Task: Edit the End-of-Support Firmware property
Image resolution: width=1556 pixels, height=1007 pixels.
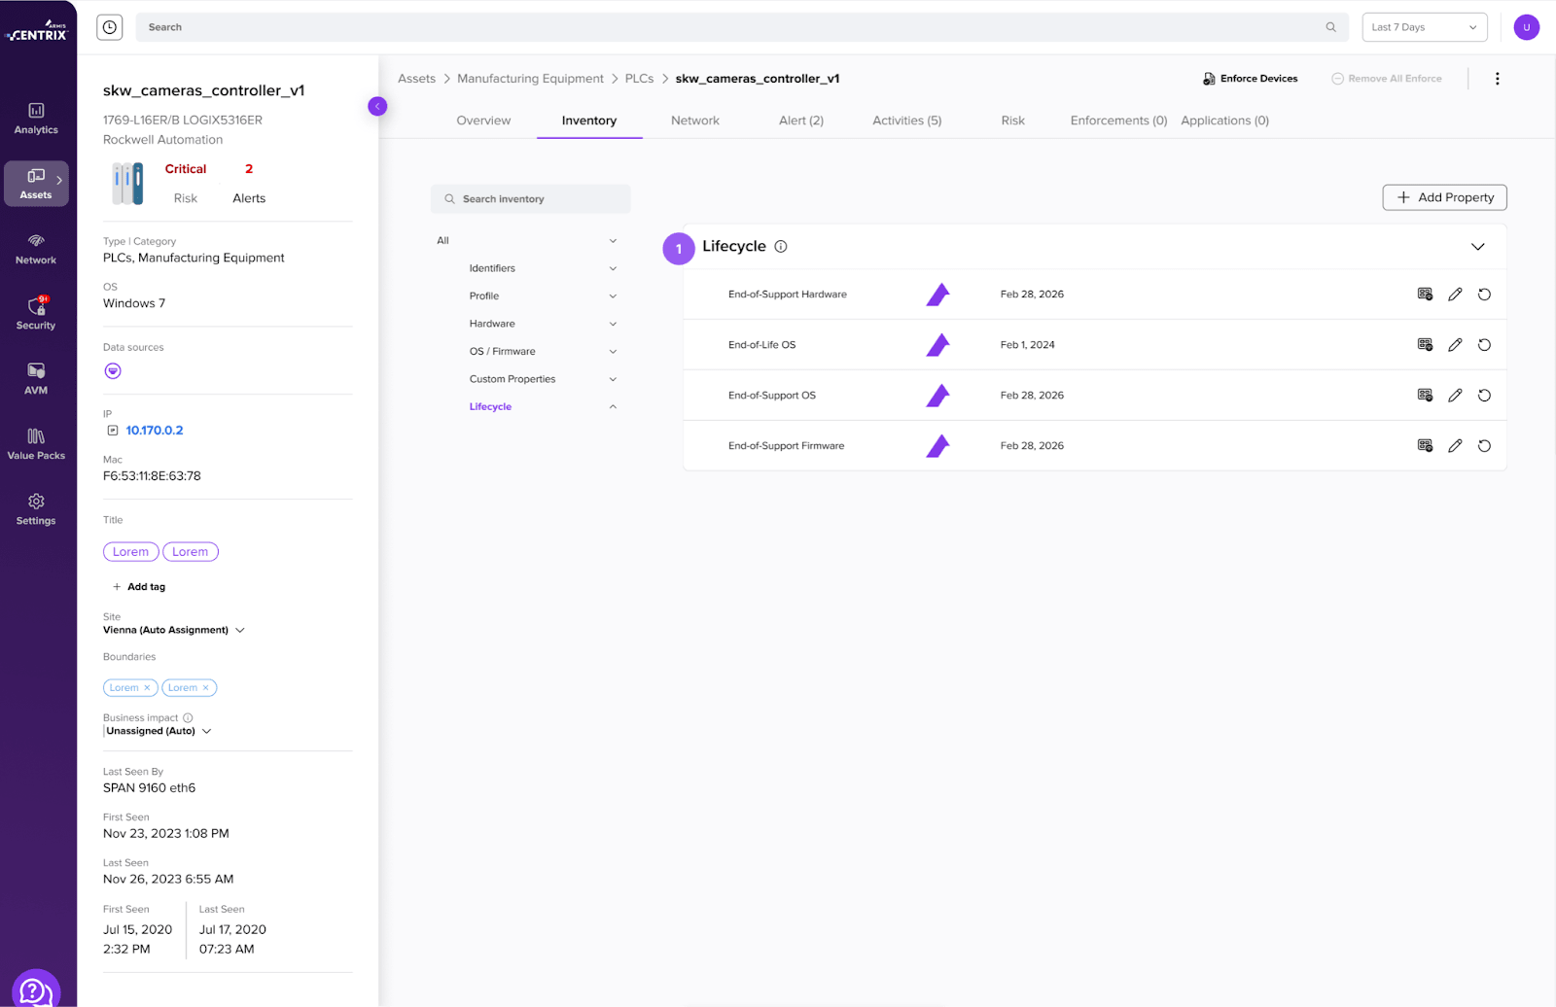Action: click(1455, 446)
